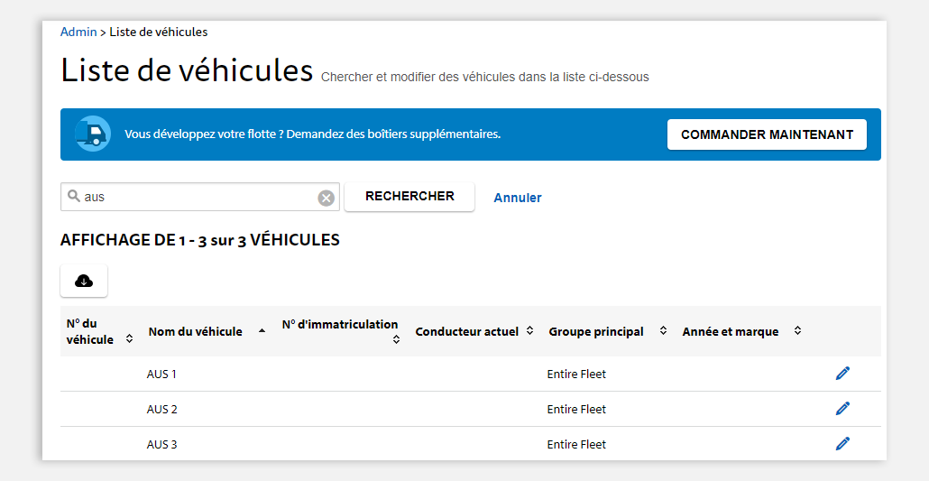Download the vehicle list with the cloud icon

(84, 282)
